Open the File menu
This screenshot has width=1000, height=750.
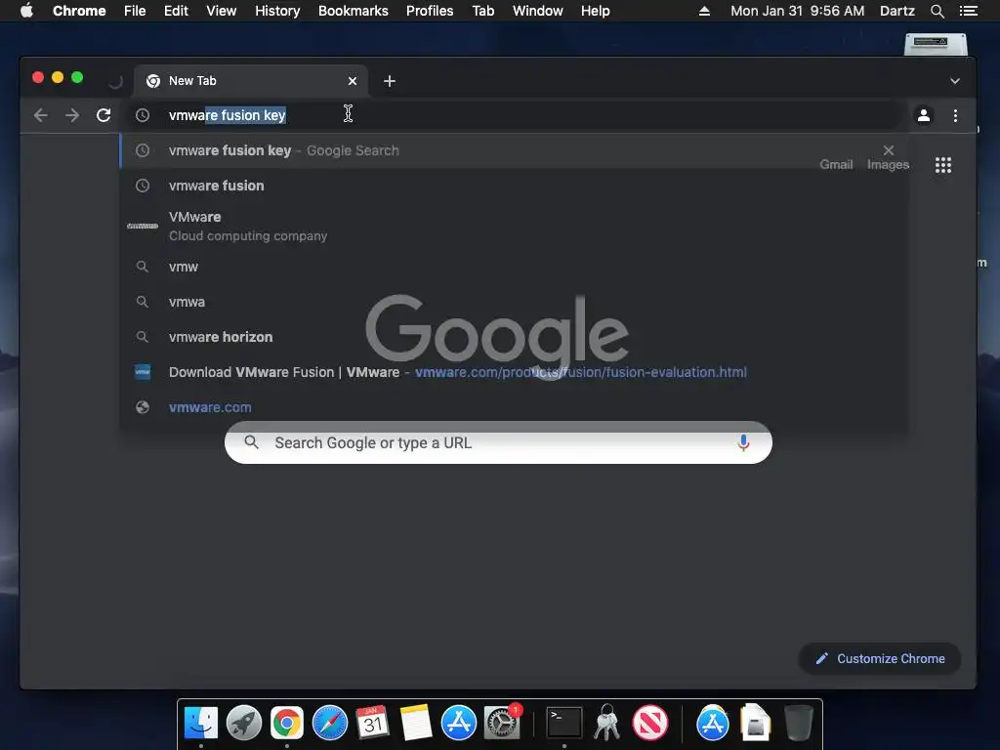coord(135,11)
